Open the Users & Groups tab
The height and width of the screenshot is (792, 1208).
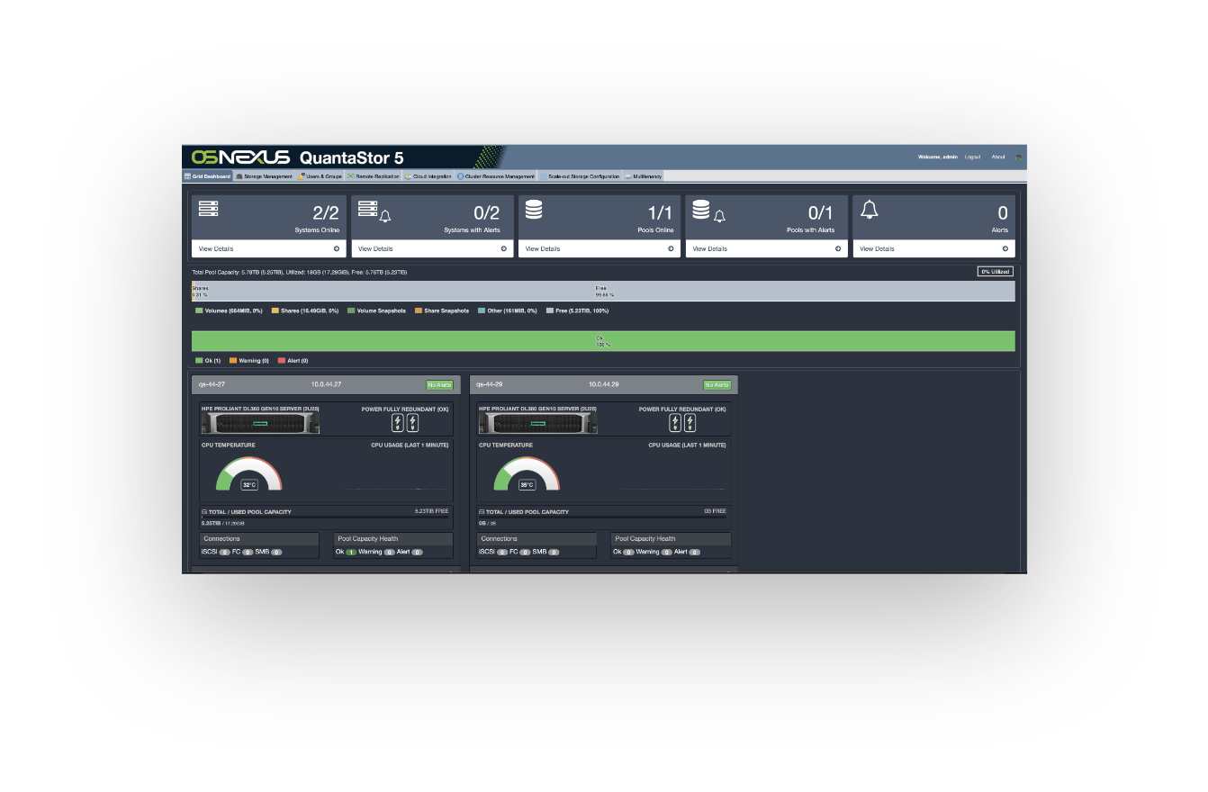coord(320,176)
